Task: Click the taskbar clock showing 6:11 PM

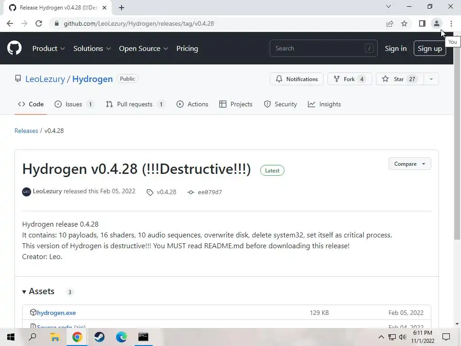Action: tap(422, 337)
